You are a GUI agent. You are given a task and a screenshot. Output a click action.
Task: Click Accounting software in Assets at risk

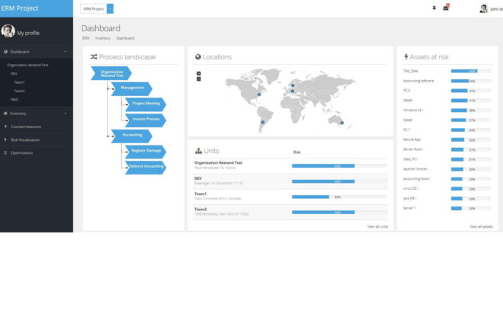pos(418,81)
